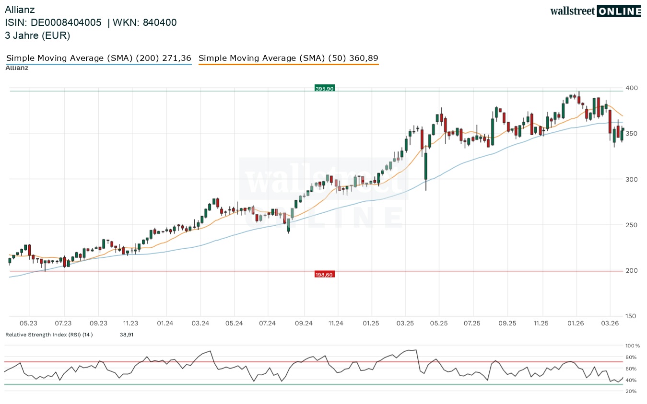Click the Relative Strength Index (RSI) (14) label
The width and height of the screenshot is (647, 404).
click(49, 335)
